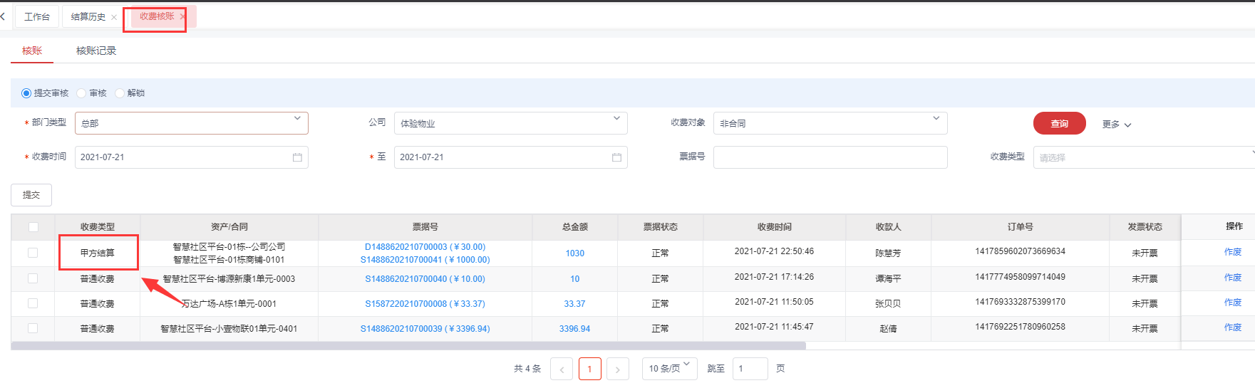1255x383 pixels.
Task: Click the red 查询 button
Action: [x=1059, y=123]
